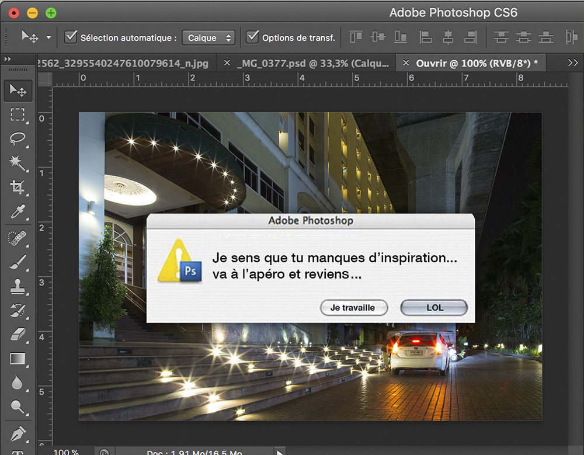Click the Je travaille button
Viewport: 584px width, 455px height.
coord(353,308)
